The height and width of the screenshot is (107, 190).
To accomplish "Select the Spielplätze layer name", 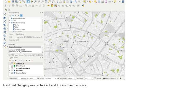I will (x=20, y=63).
